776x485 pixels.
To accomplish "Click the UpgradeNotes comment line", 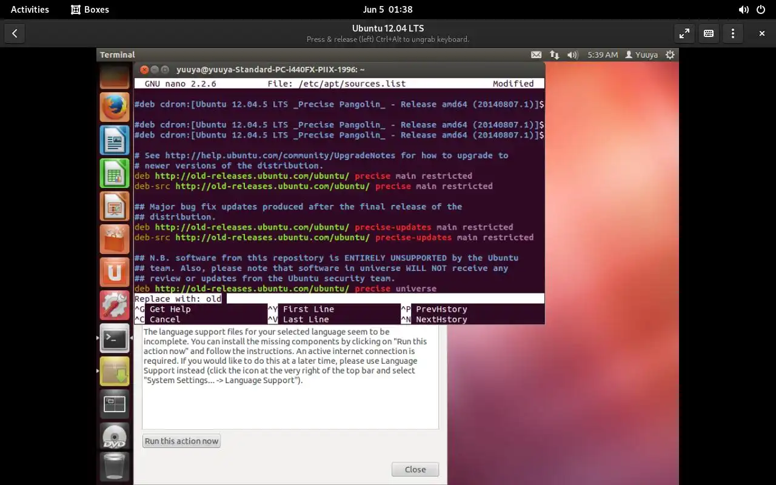I will click(x=321, y=155).
